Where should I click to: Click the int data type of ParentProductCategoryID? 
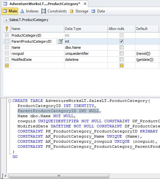pos(86,41)
